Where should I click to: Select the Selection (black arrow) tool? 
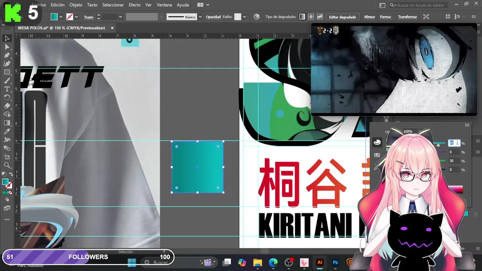click(7, 38)
